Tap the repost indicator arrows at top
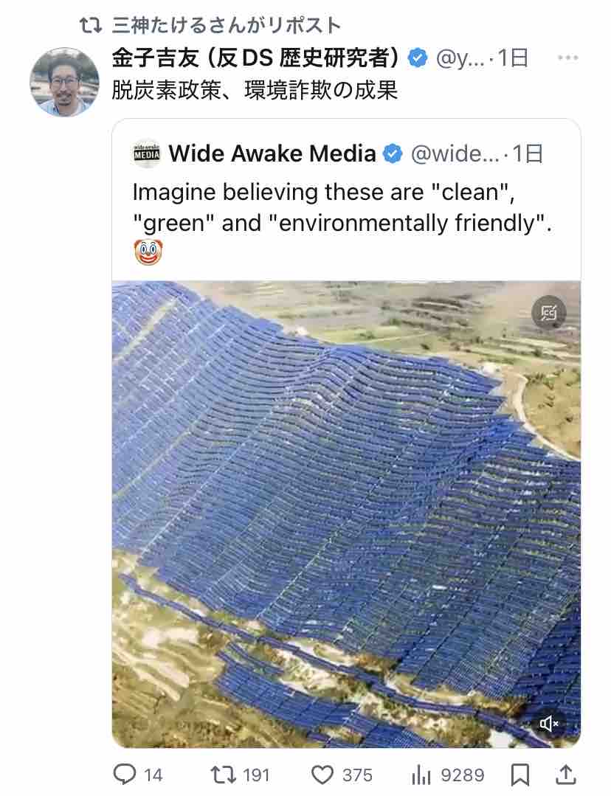Viewport: 611px width, 796px height. [x=92, y=26]
